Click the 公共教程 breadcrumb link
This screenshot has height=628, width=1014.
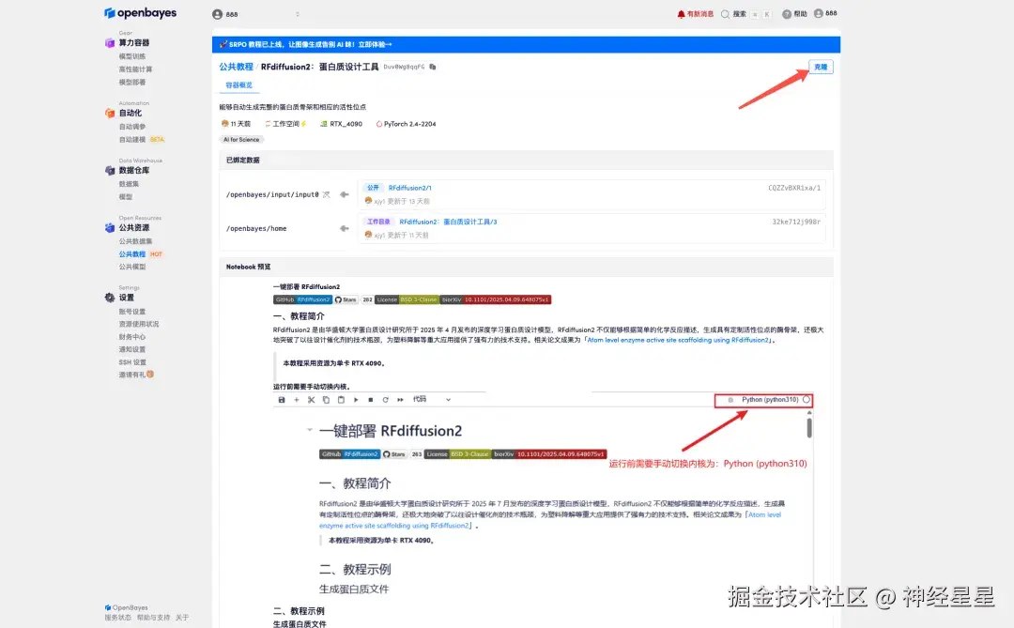point(236,67)
